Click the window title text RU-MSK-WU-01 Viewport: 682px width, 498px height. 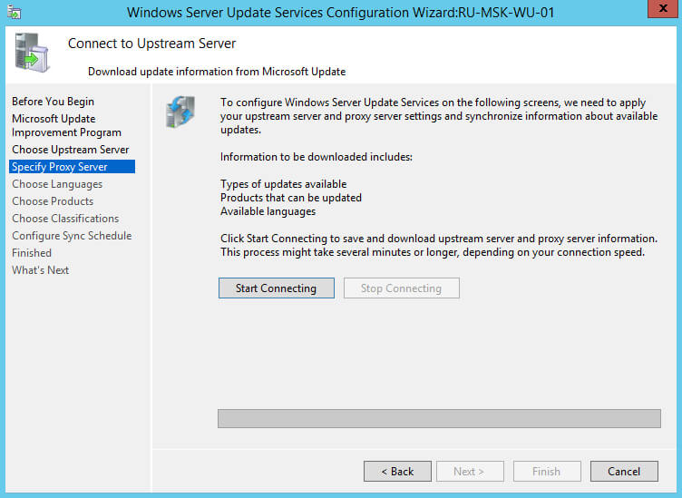(506, 12)
